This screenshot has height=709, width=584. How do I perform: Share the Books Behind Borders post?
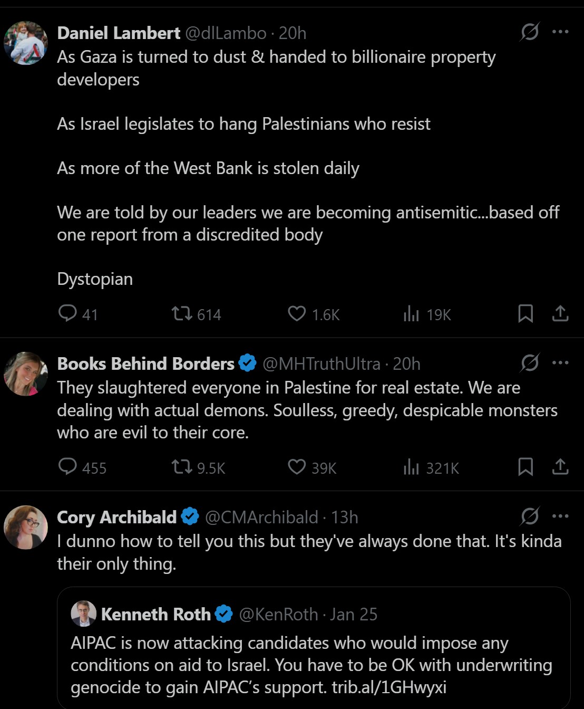tap(560, 467)
